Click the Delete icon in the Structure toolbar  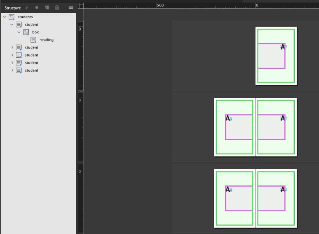[57, 8]
